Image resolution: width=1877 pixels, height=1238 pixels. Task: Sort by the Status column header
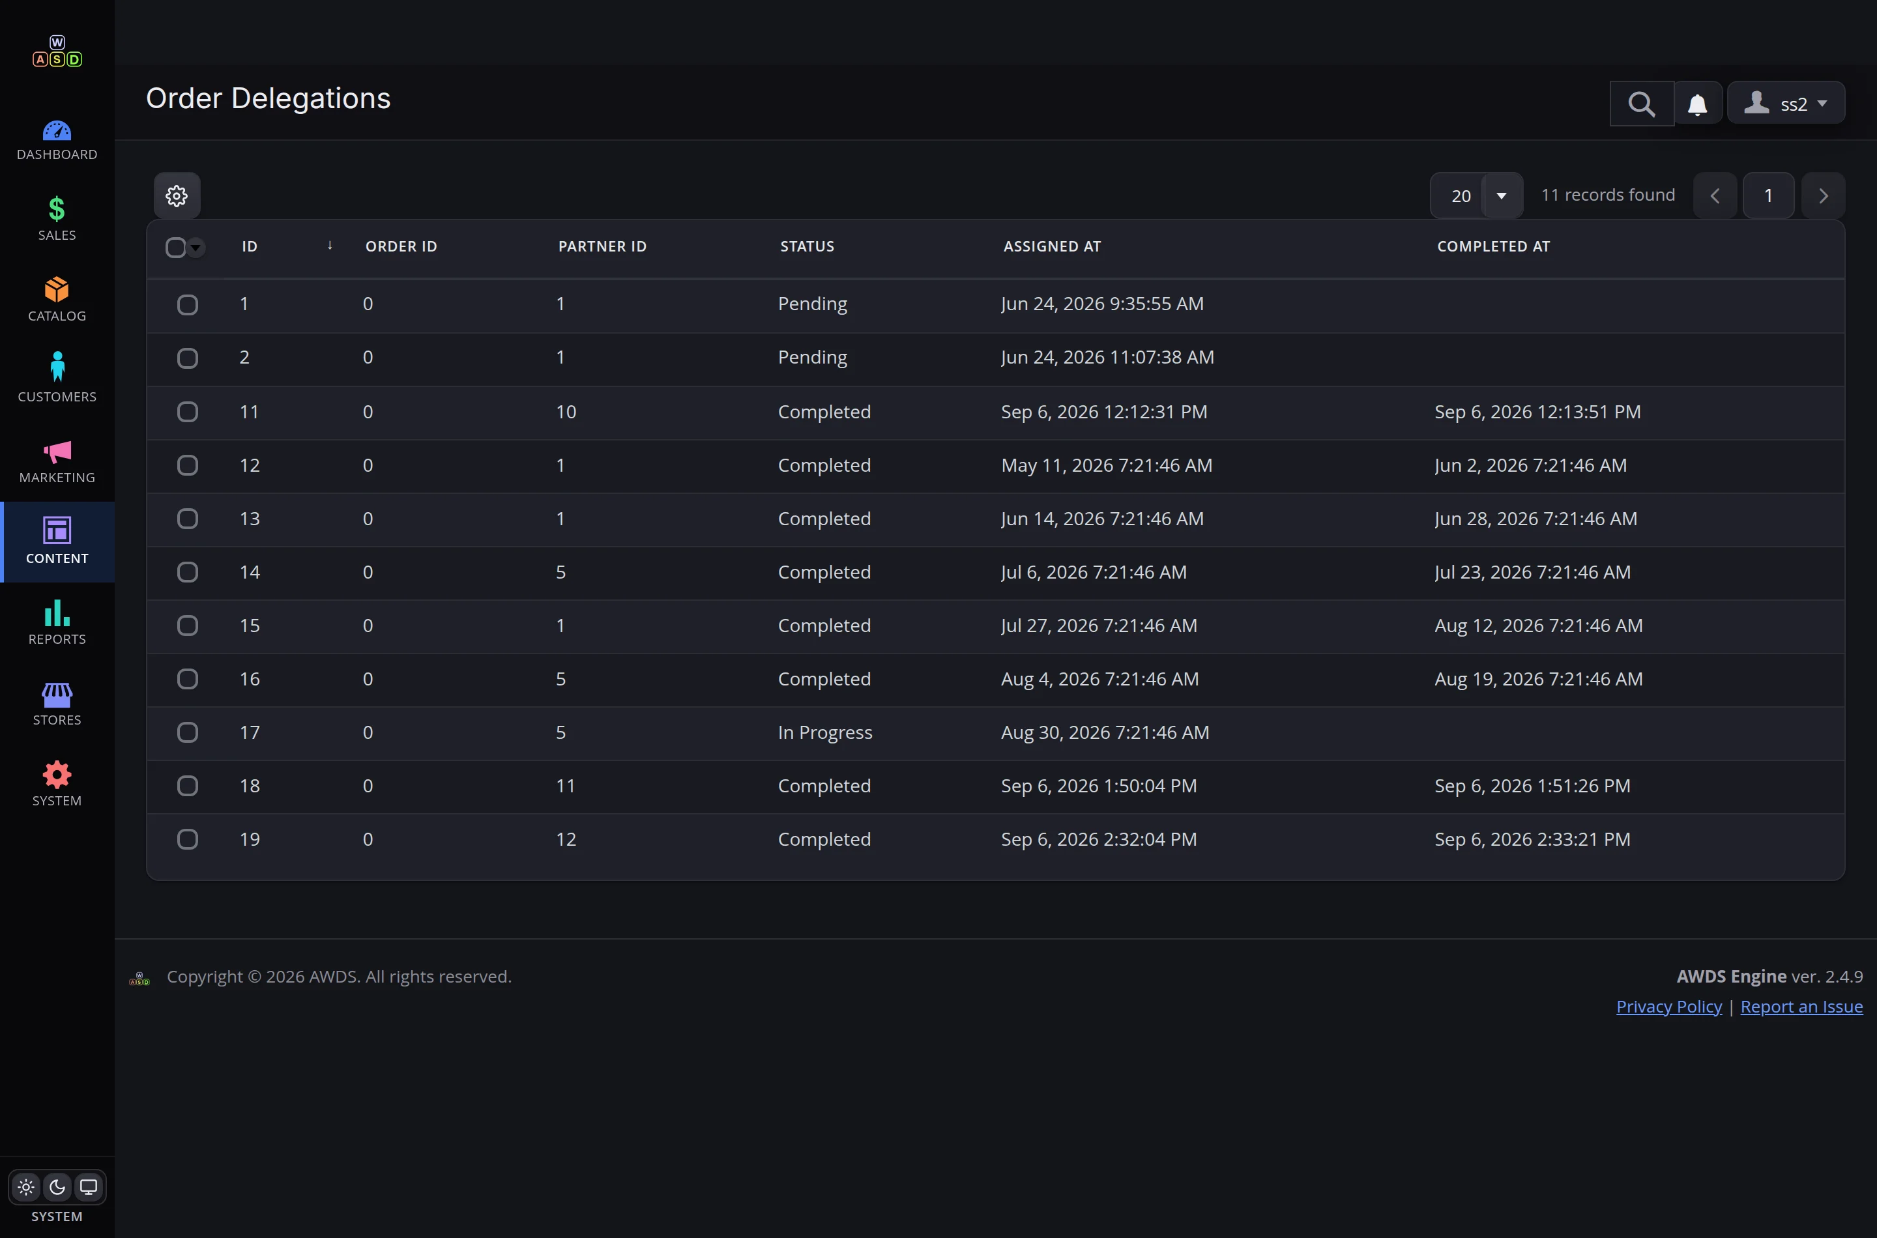pos(807,246)
